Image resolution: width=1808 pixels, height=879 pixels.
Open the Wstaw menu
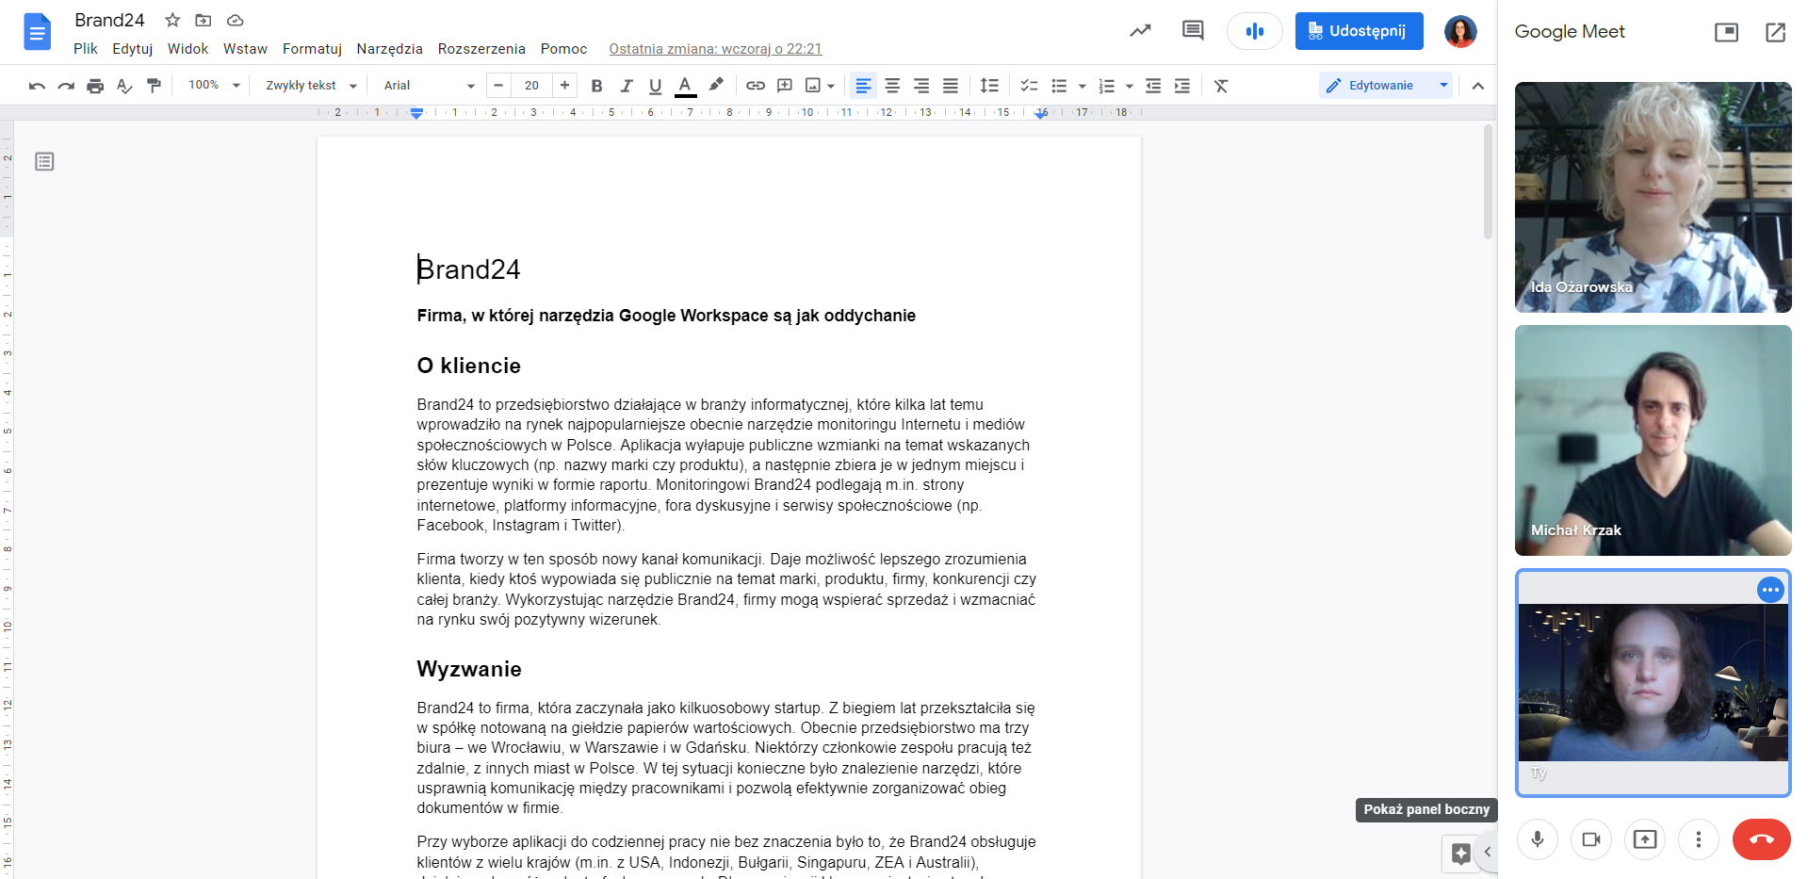[245, 49]
